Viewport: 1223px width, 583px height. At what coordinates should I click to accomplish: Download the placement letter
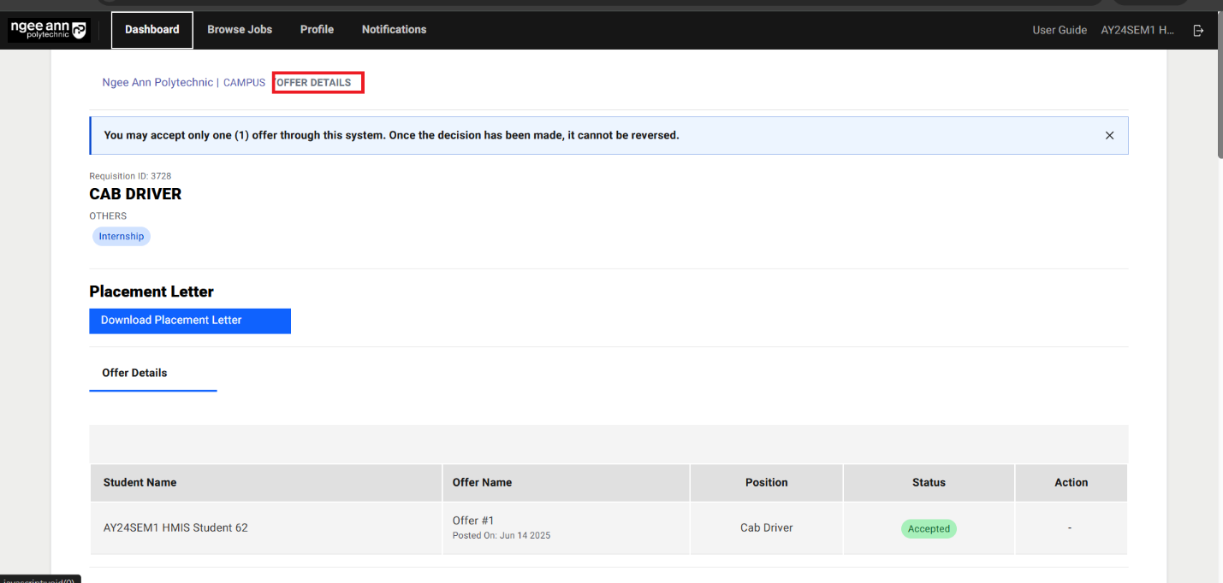tap(190, 321)
